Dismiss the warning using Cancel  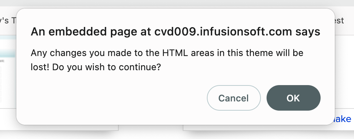click(234, 98)
